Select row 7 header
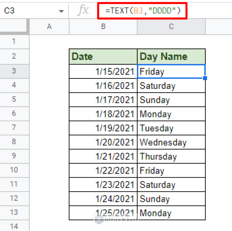Screen dimensions: 232x231 [14, 128]
